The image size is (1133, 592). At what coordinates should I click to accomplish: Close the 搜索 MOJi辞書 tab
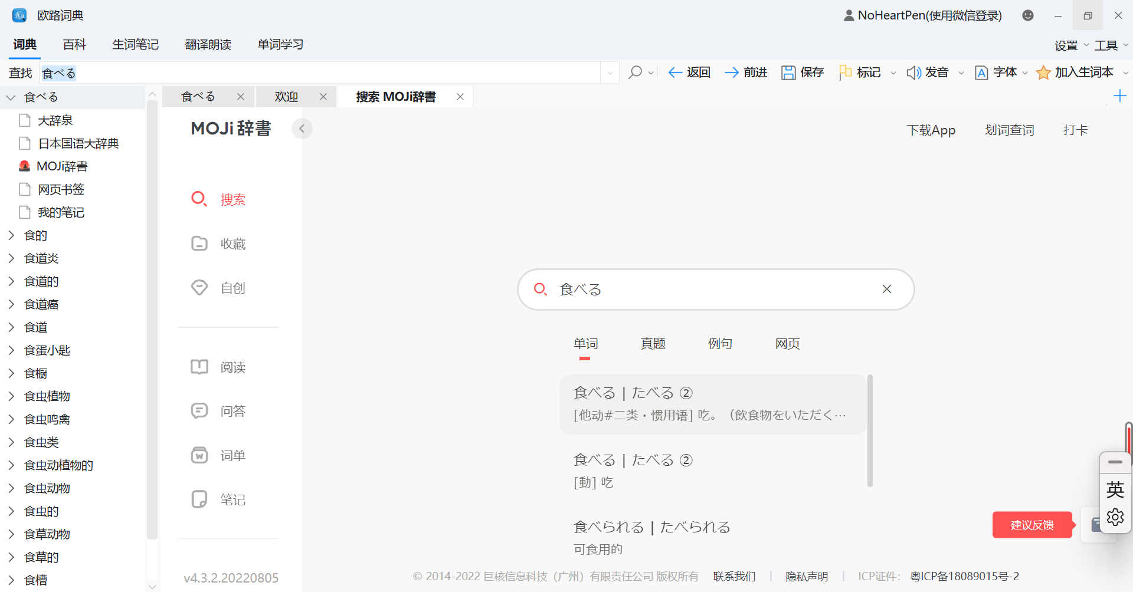(x=460, y=97)
